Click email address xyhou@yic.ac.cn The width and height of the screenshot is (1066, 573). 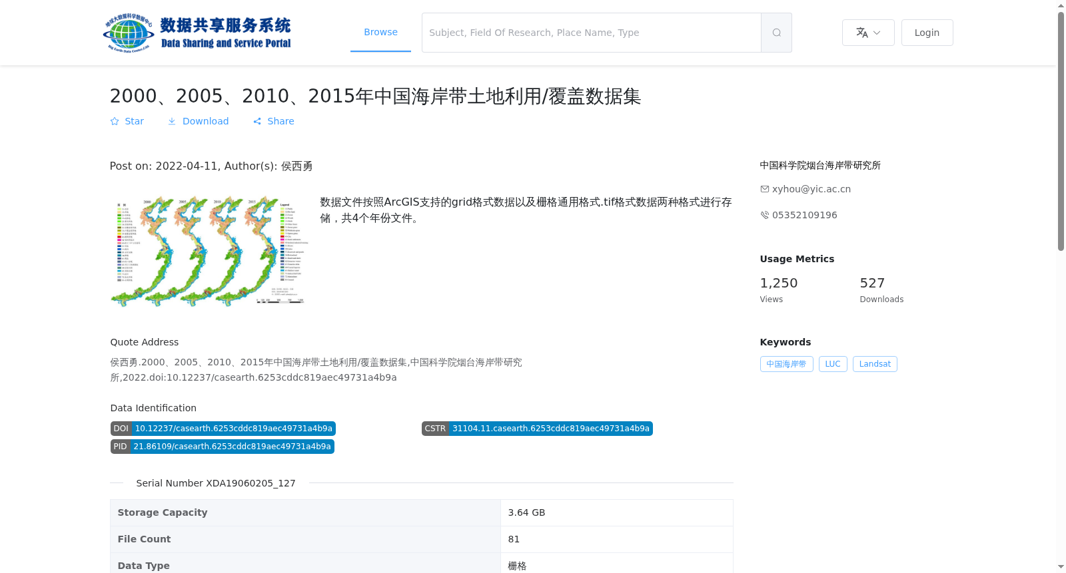coord(811,189)
